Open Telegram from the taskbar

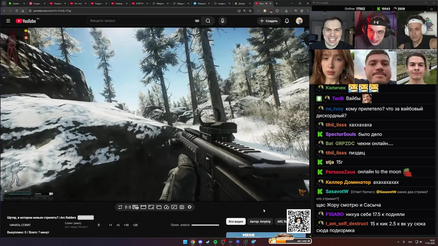pos(253,242)
